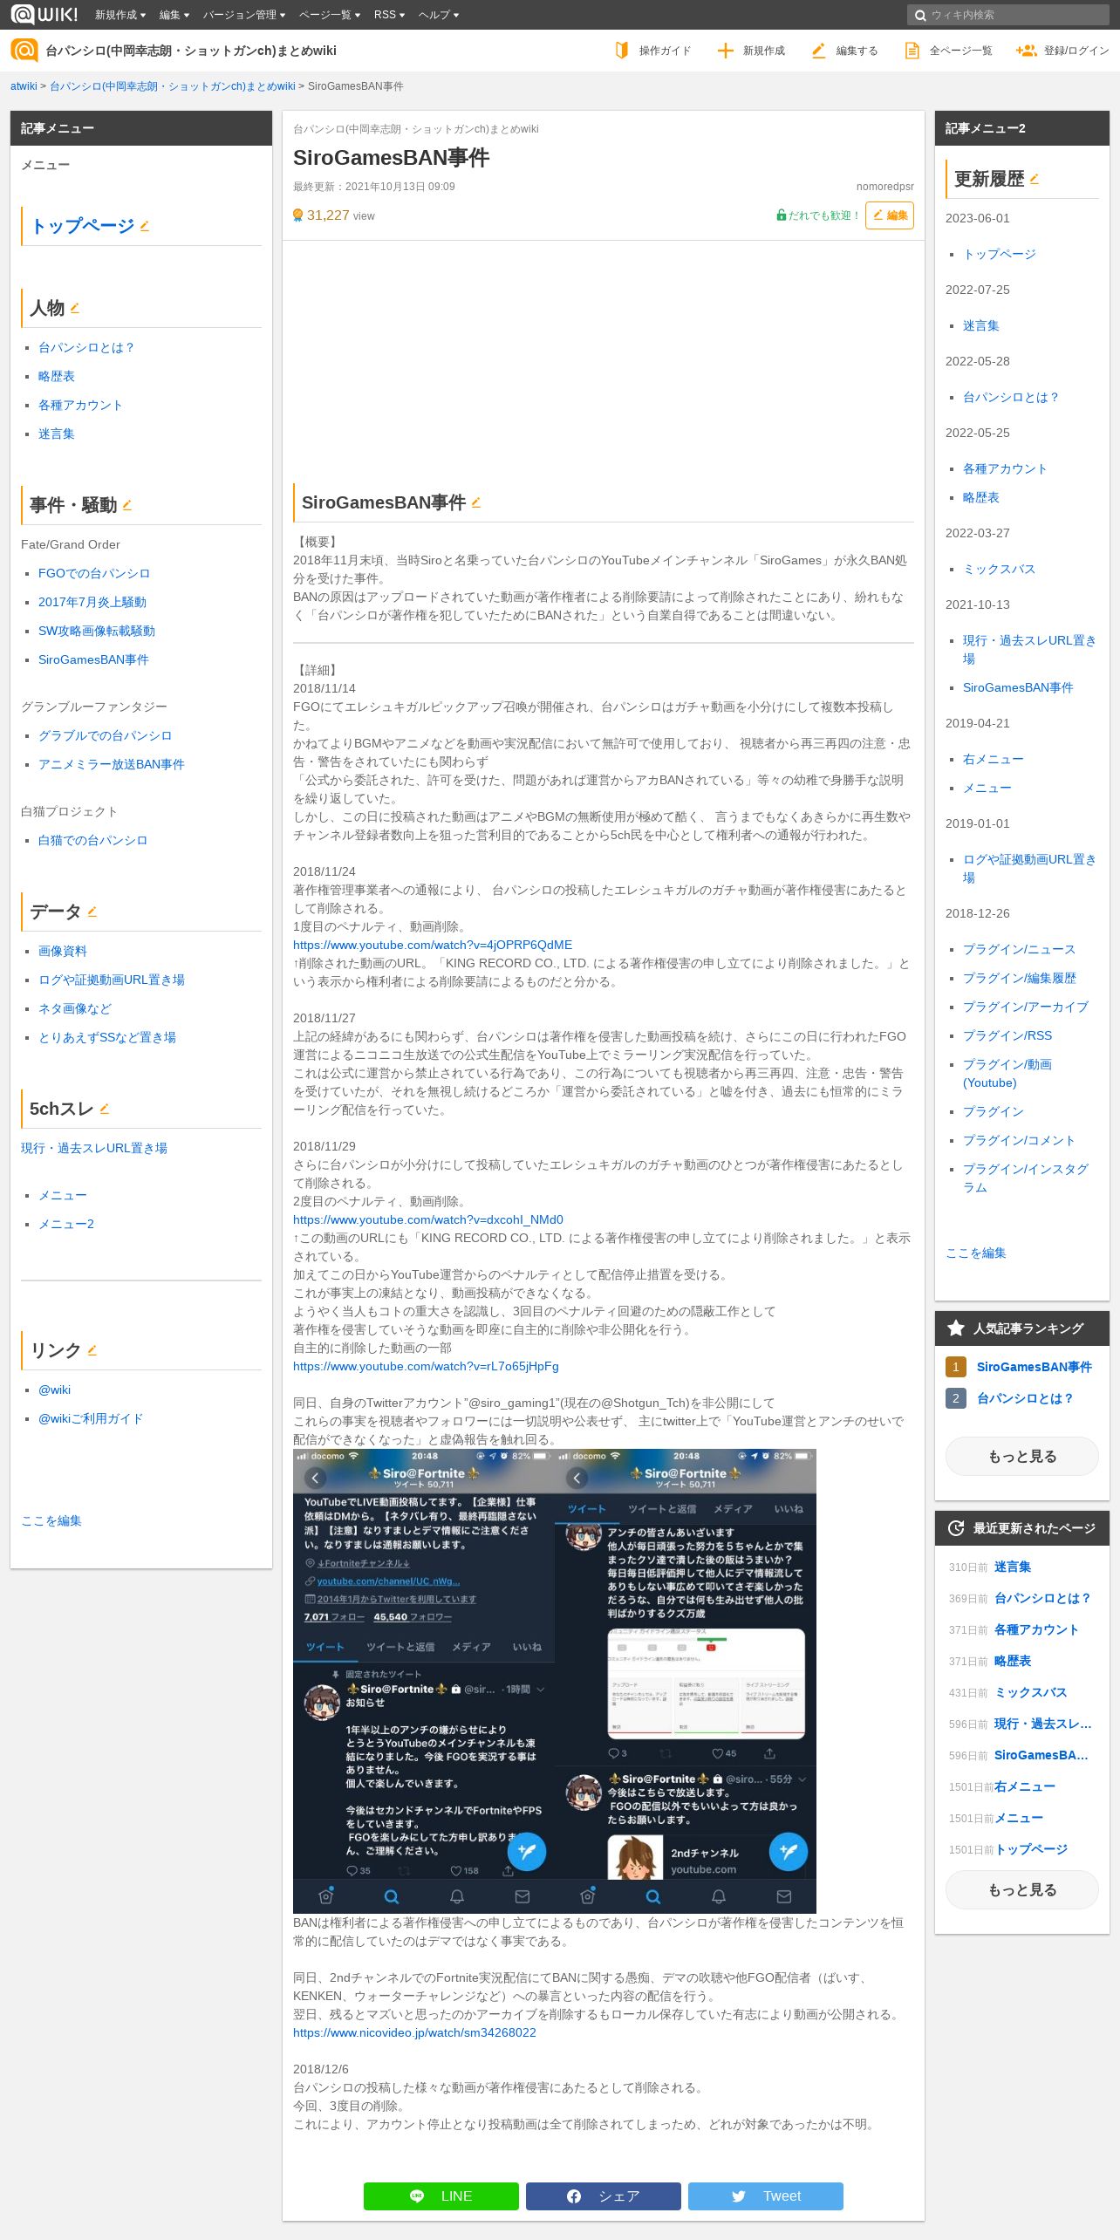Open 略歴表 link in left menu
Viewport: 1120px width, 2240px height.
pyautogui.click(x=57, y=376)
